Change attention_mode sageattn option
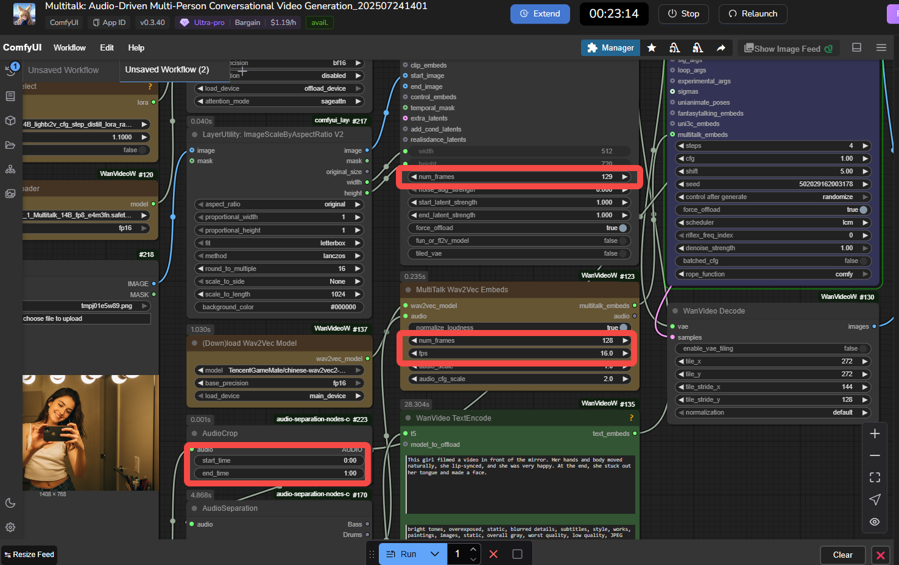 (x=280, y=101)
